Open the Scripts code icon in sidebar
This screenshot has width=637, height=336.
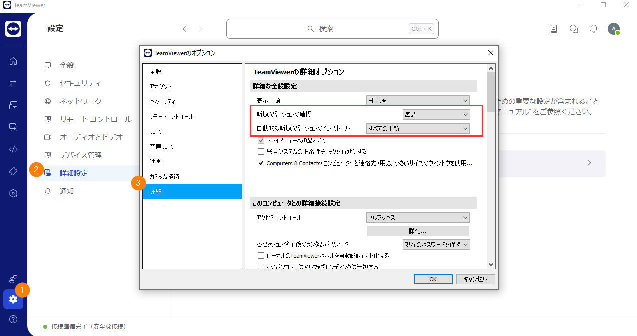pyautogui.click(x=13, y=149)
